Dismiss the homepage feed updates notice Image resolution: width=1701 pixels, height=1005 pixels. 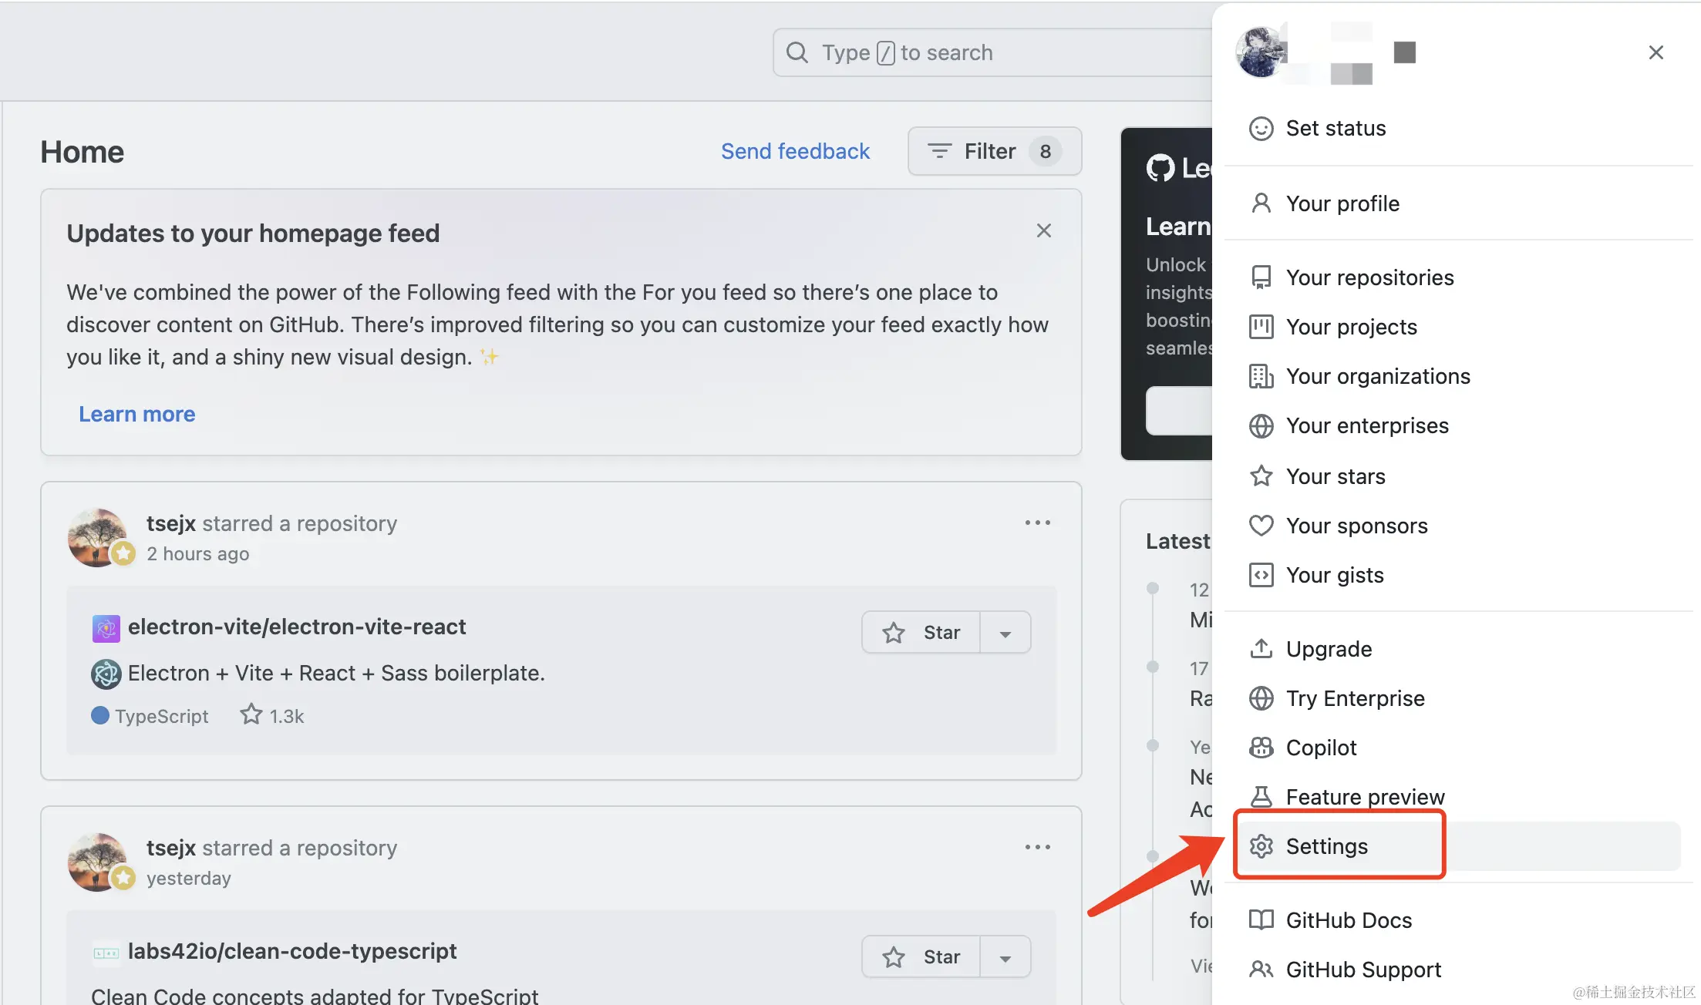[1043, 230]
